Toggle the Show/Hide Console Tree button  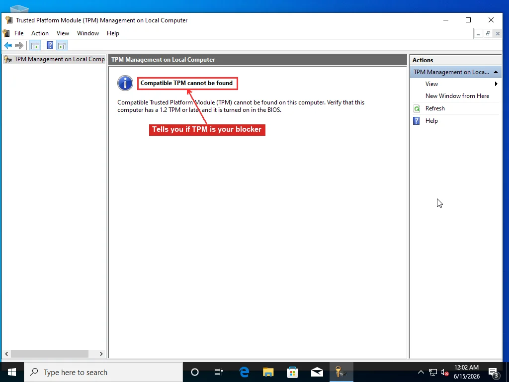click(x=35, y=45)
